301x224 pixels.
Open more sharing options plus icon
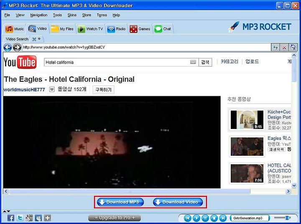48,218
